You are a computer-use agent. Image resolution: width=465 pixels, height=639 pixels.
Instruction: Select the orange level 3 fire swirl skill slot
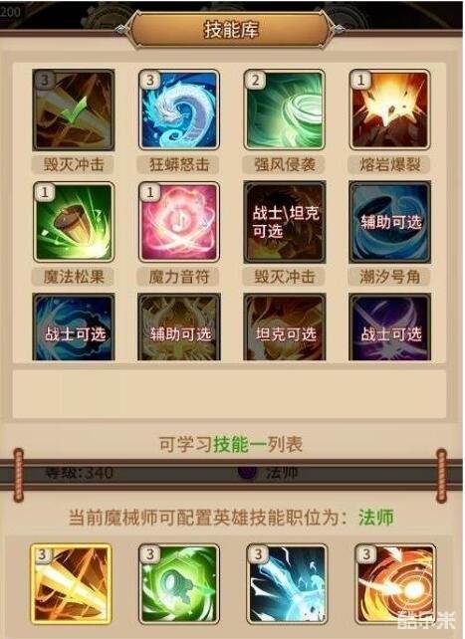395,584
